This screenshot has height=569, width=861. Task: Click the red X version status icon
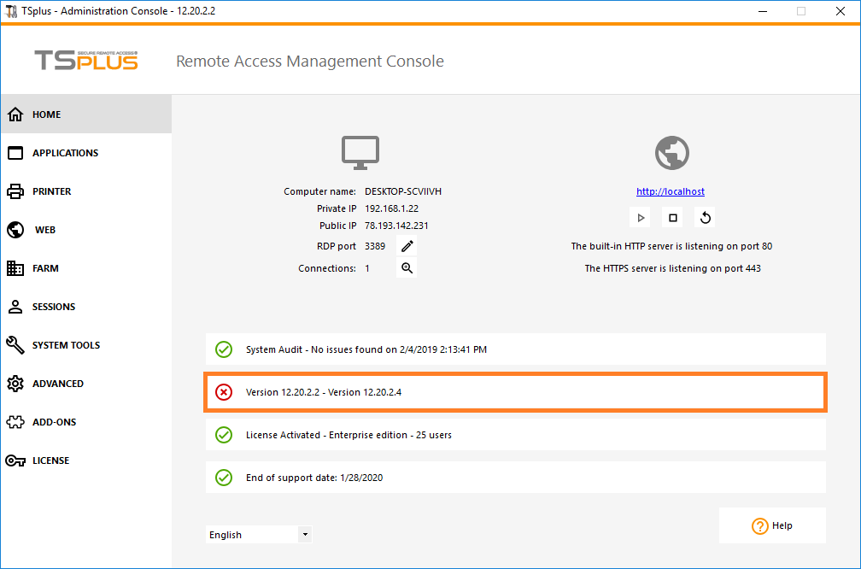click(x=224, y=392)
